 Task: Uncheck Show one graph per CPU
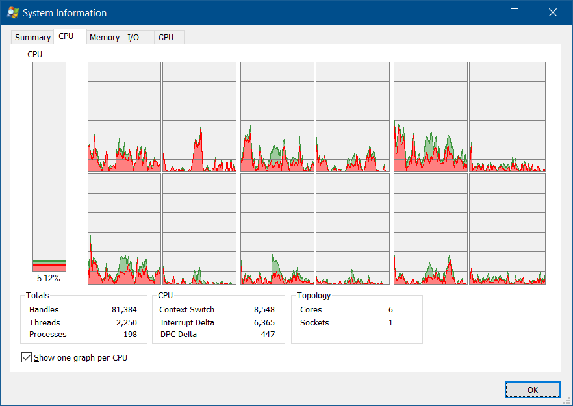point(27,357)
